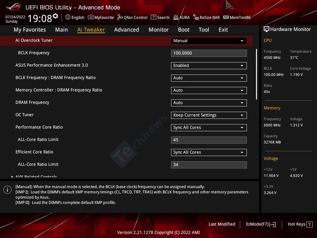
Task: Click CPU temperature 31°C value
Action: [294, 58]
